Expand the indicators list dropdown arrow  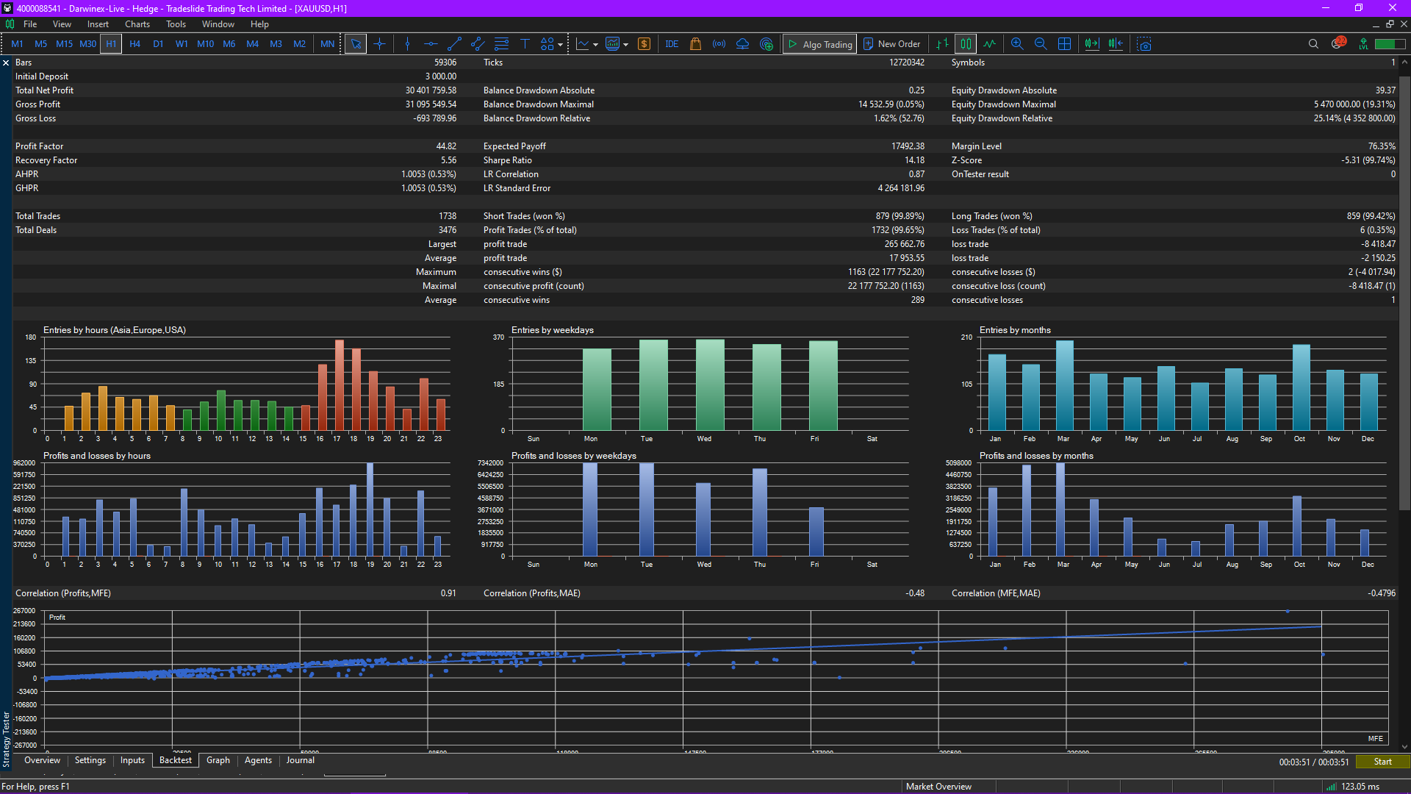click(626, 45)
